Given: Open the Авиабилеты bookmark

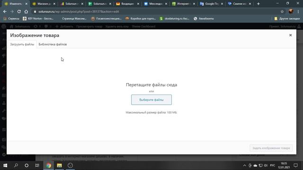Looking at the screenshot, I should pyautogui.click(x=204, y=18).
